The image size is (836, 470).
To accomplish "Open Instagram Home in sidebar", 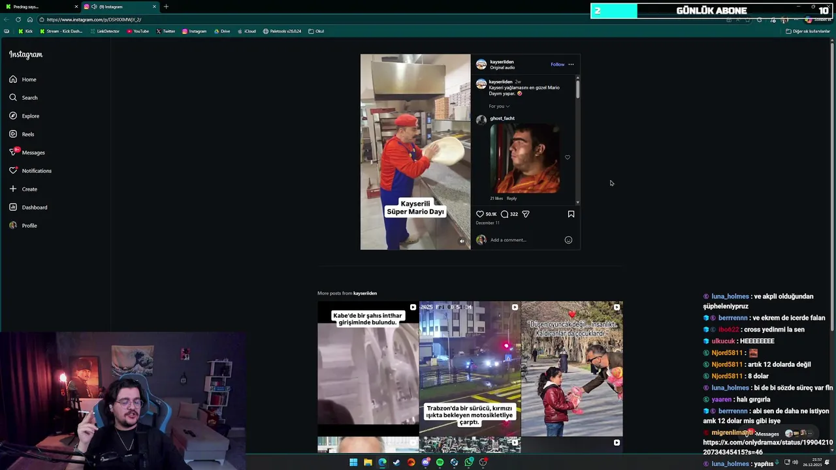I will (x=23, y=80).
